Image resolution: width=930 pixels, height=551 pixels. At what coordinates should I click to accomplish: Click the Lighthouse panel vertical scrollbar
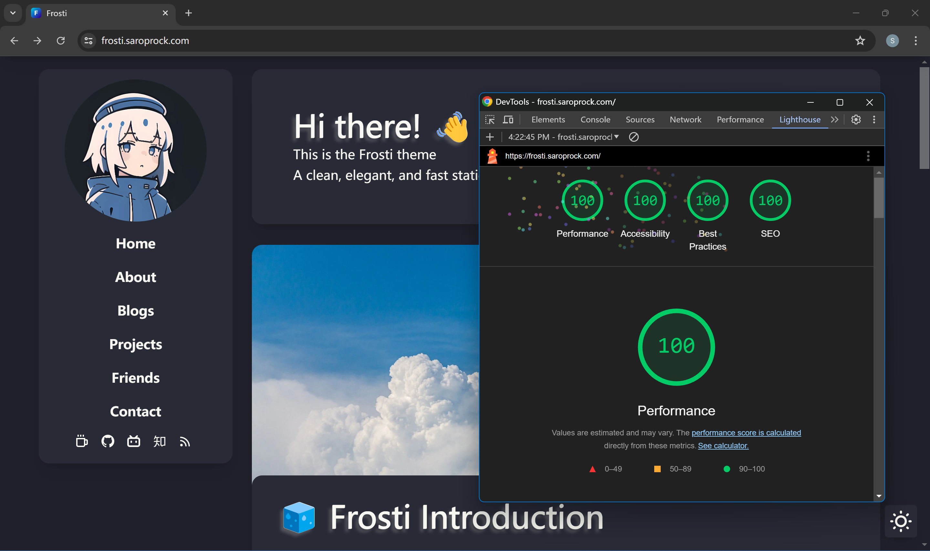[x=878, y=198]
